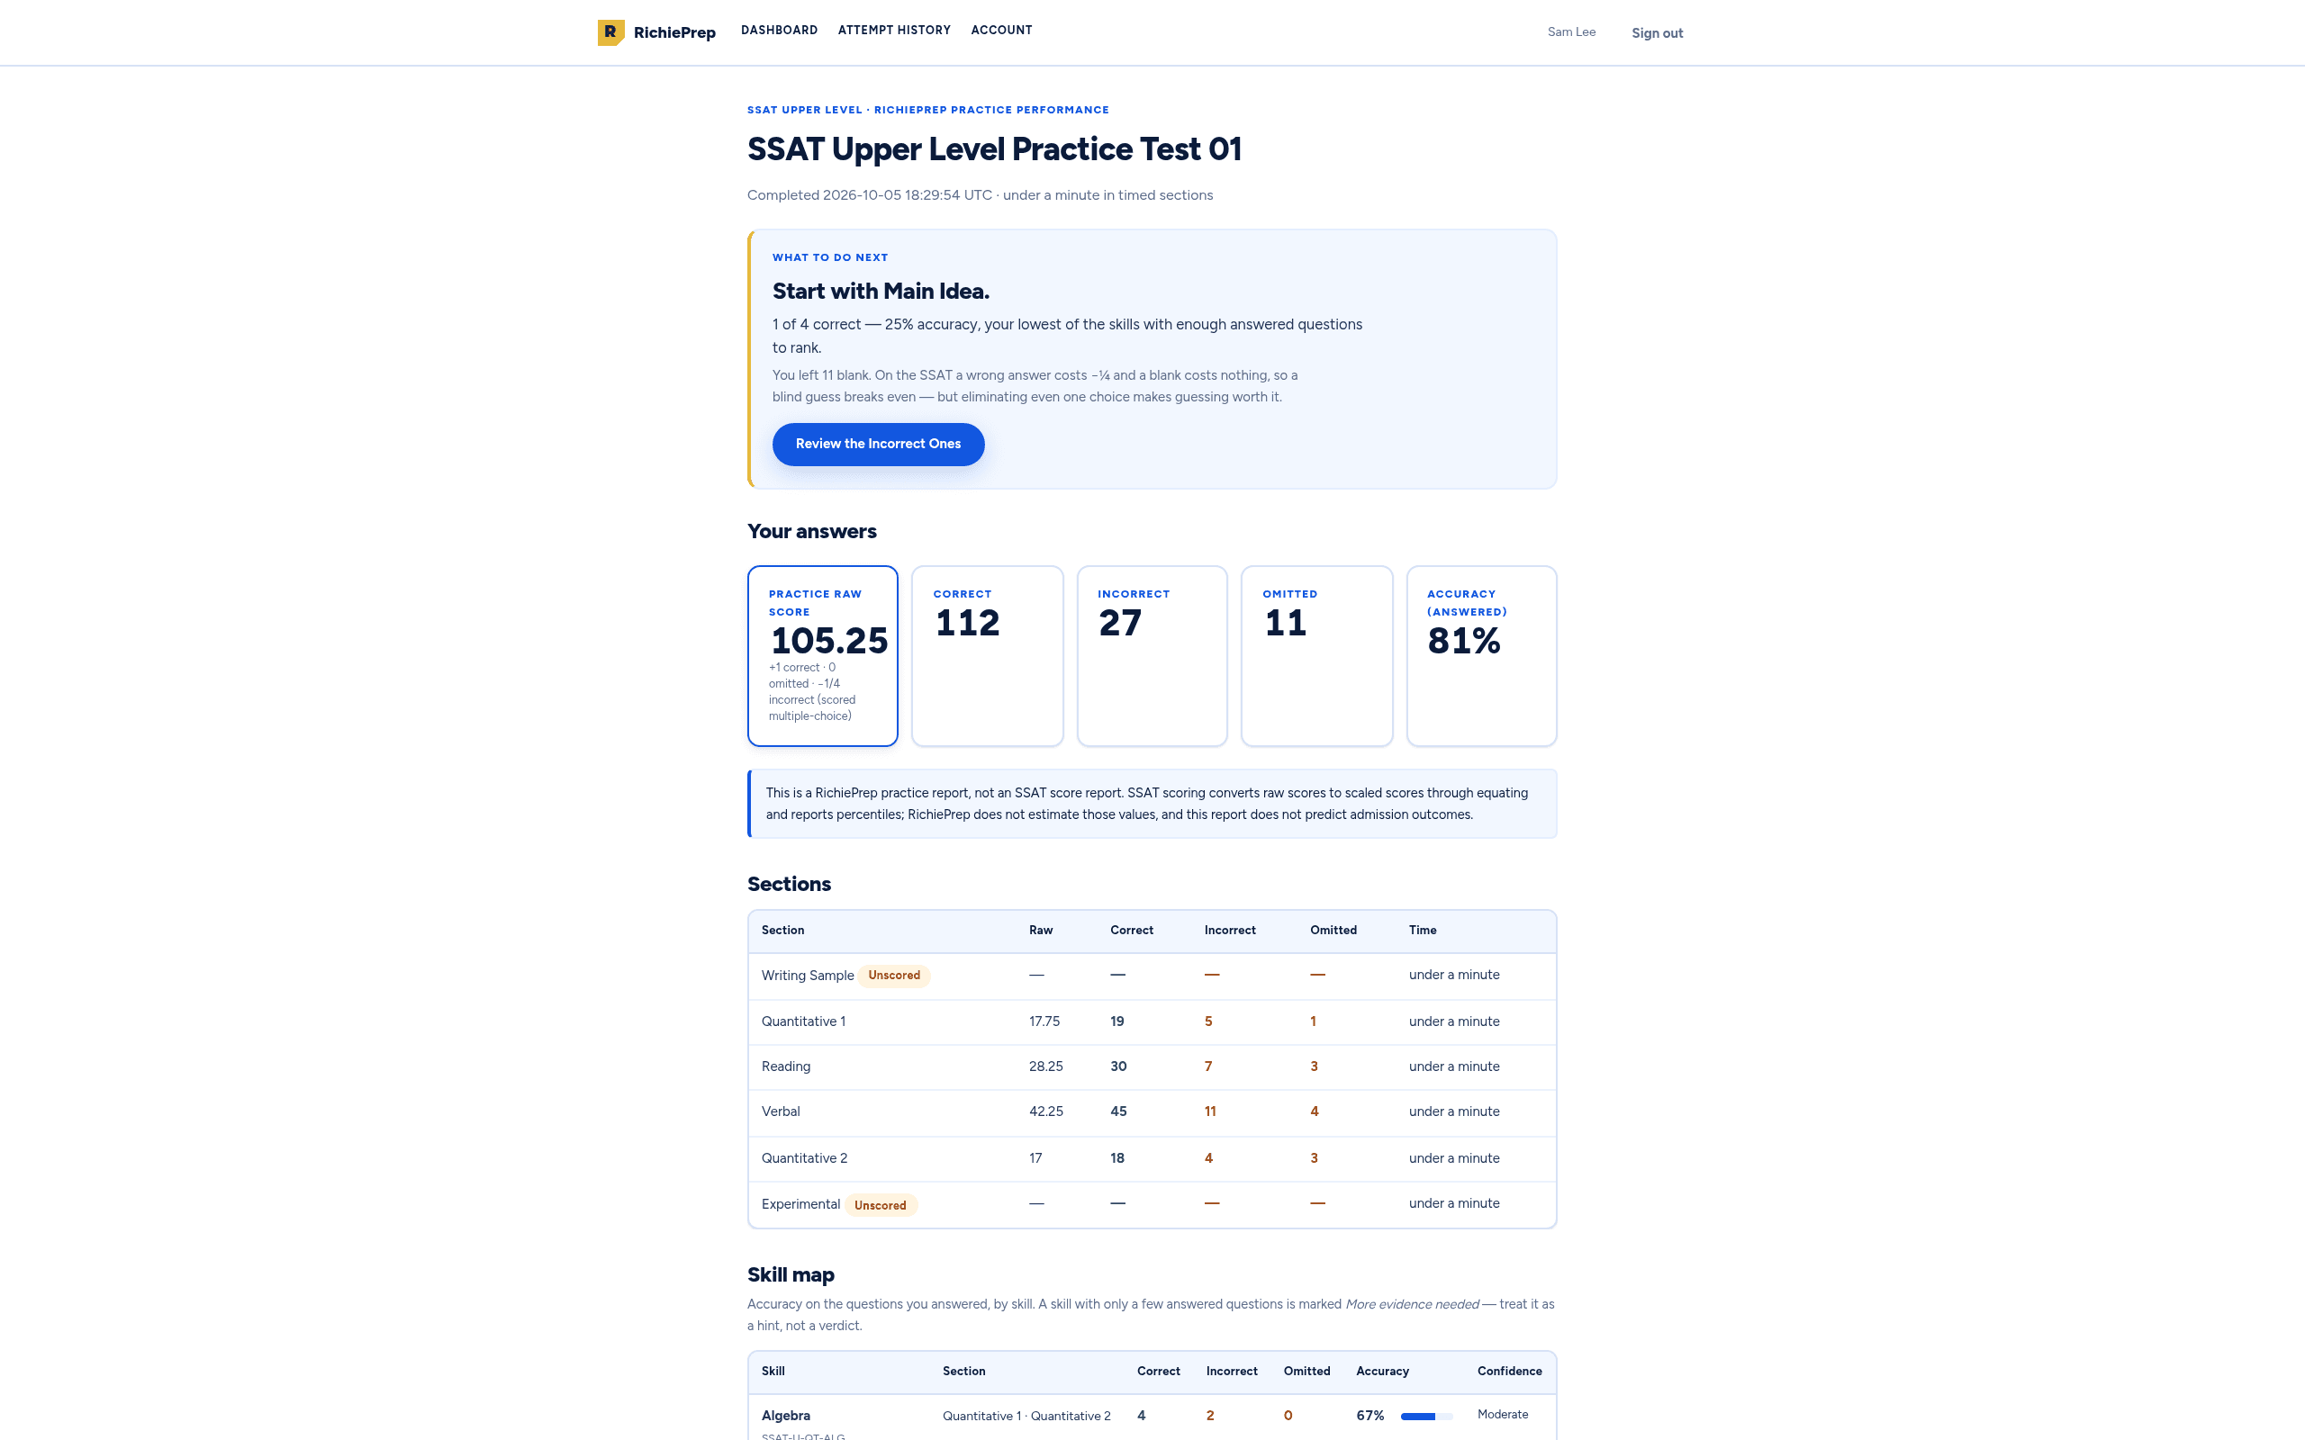Click the Time column header
The width and height of the screenshot is (2305, 1440).
pos(1422,931)
